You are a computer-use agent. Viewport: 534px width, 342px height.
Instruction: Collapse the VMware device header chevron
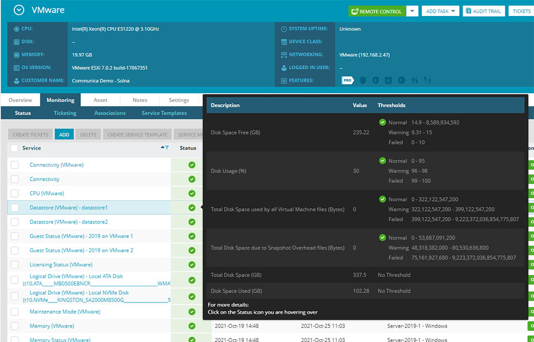coord(19,10)
